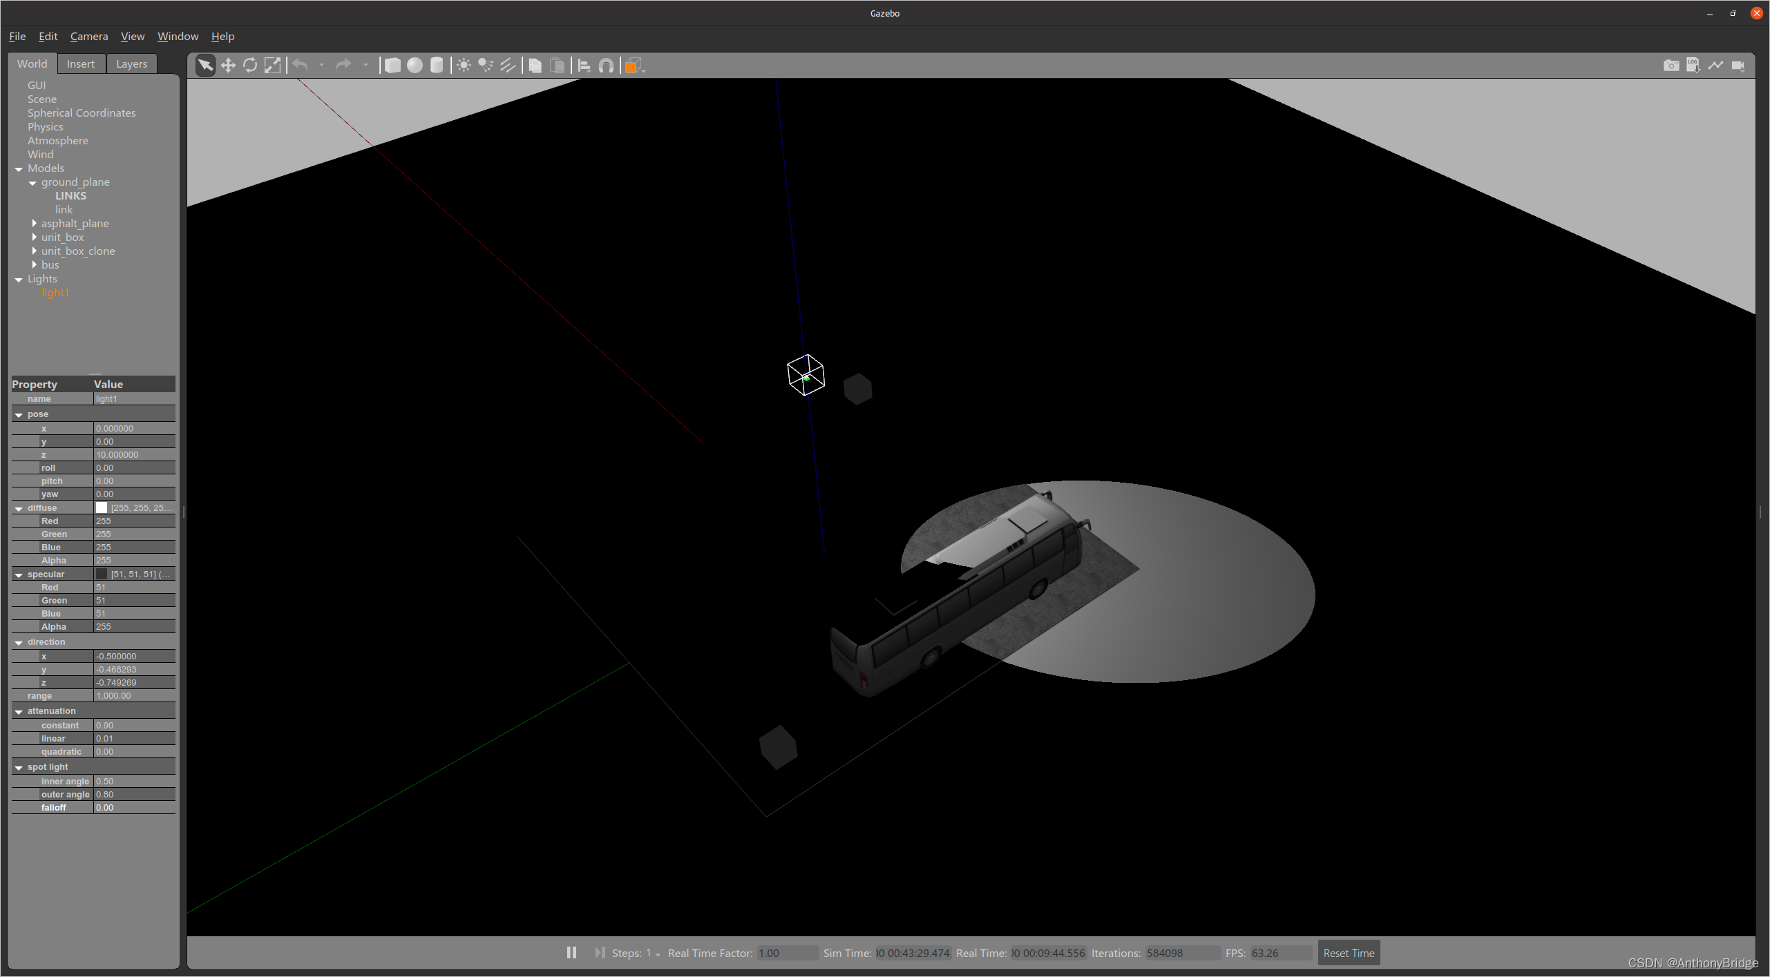Screen dimensions: 1770x977
Task: Select the snap-to-grid icon in toolbar
Action: coord(605,65)
